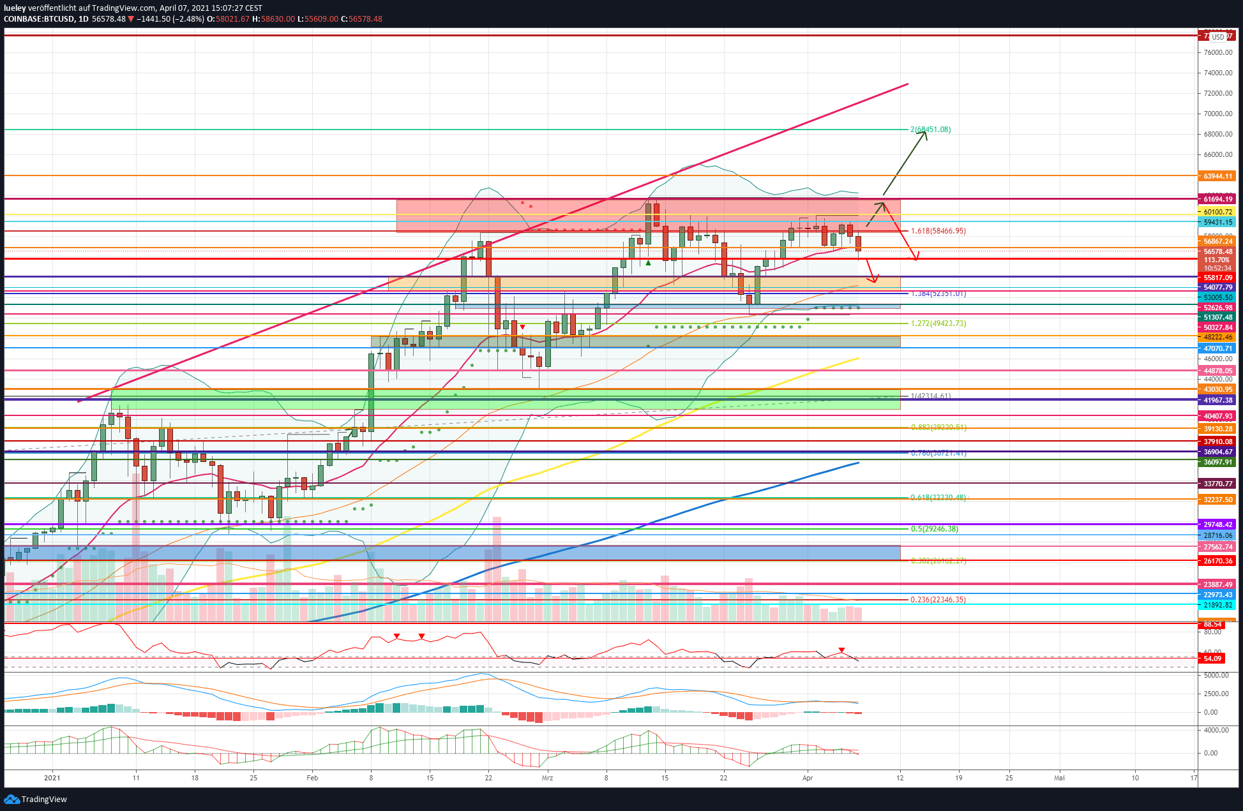
Task: Select the 61694.19 price label
Action: click(x=1217, y=199)
